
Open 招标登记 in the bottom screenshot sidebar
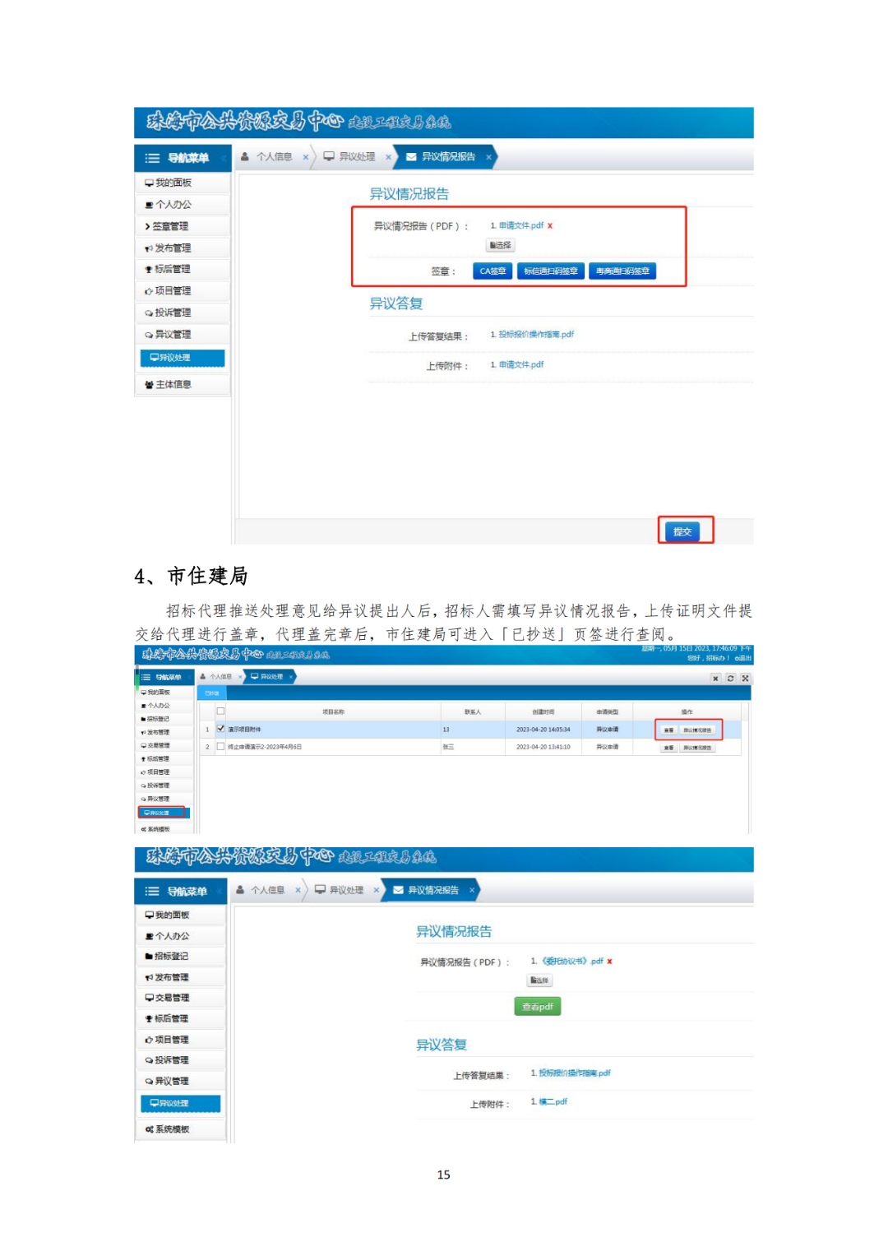click(180, 957)
